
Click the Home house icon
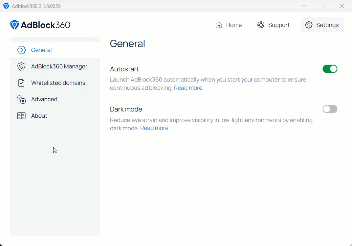[x=219, y=25]
